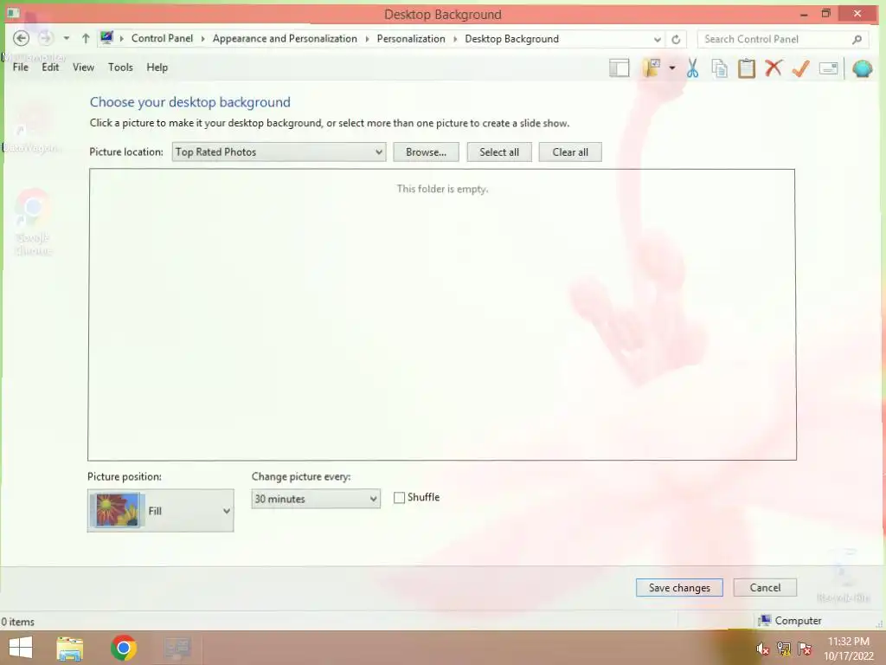Click the Save changes button
The width and height of the screenshot is (886, 665).
pos(679,588)
